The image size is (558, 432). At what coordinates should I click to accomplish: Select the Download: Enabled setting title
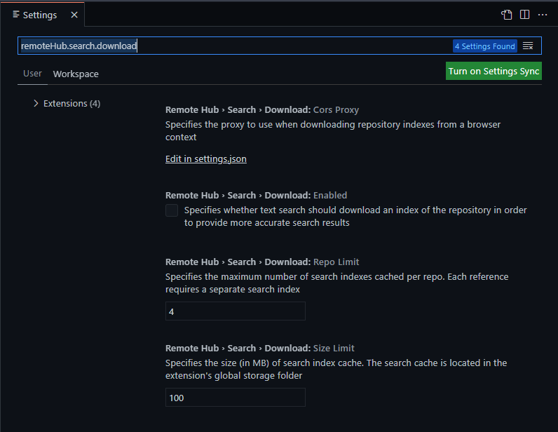tap(256, 195)
